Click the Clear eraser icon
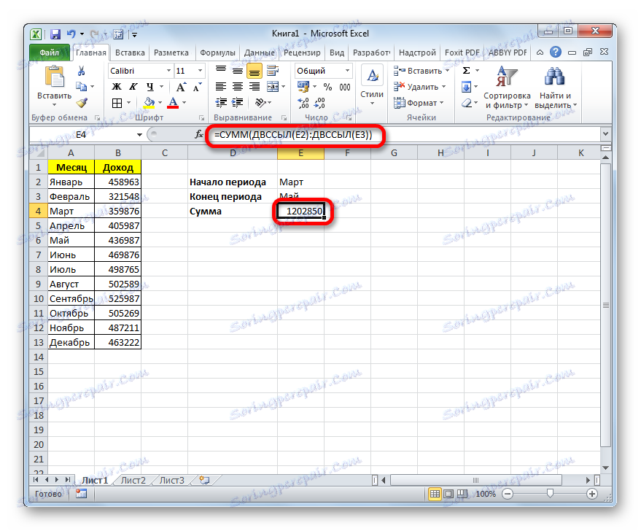This screenshot has width=641, height=531. click(467, 103)
